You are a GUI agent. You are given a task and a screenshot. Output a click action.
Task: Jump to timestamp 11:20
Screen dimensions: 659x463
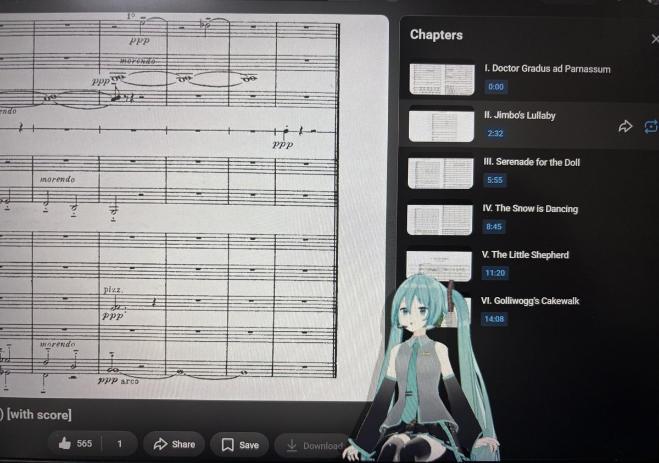click(x=494, y=273)
